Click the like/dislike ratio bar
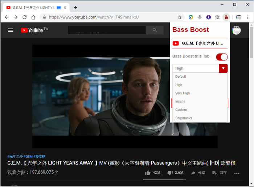 coord(164,179)
